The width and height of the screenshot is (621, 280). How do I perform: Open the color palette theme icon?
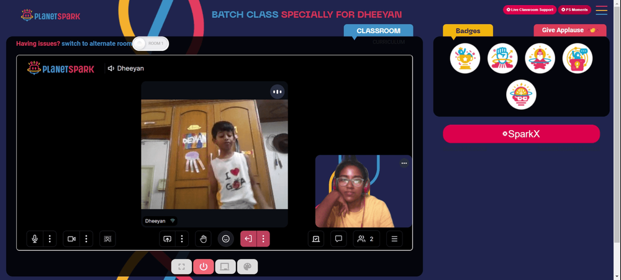[x=248, y=266]
